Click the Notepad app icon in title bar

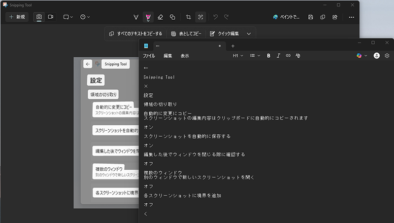(x=146, y=46)
